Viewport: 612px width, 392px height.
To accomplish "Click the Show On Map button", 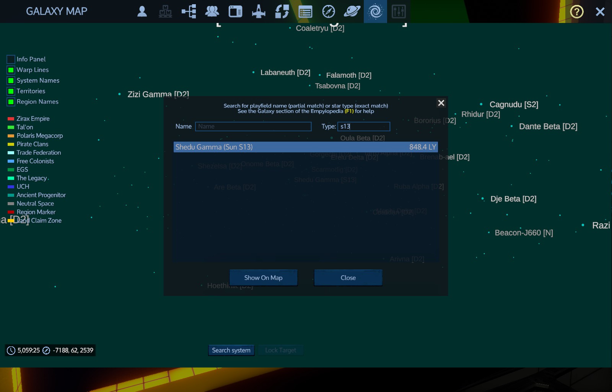I will 264,278.
